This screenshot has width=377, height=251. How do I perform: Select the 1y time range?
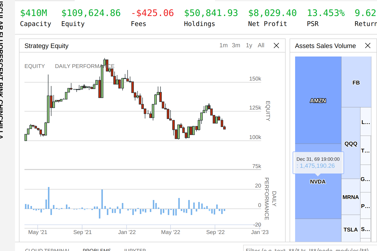pos(249,45)
